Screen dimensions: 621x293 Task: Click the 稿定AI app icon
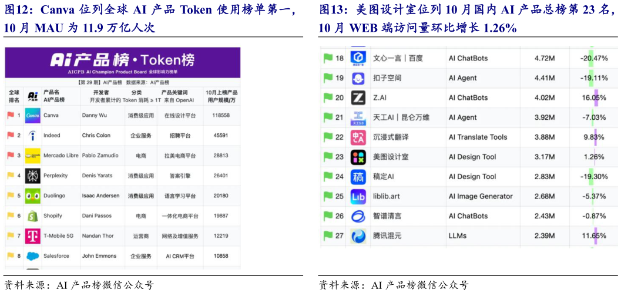[358, 177]
